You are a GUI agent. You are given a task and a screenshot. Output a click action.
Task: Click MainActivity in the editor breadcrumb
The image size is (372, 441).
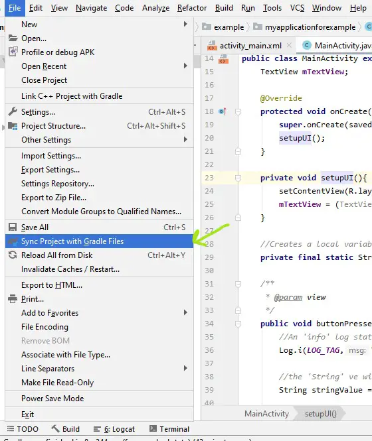pos(266,413)
